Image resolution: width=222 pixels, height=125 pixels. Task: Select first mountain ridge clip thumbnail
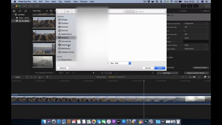point(44,22)
